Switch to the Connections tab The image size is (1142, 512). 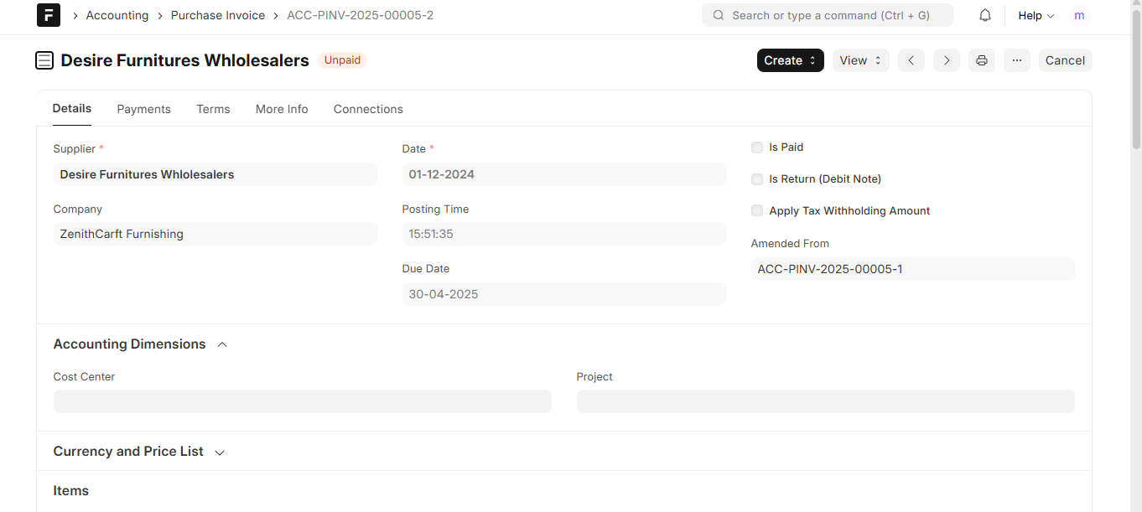point(368,109)
